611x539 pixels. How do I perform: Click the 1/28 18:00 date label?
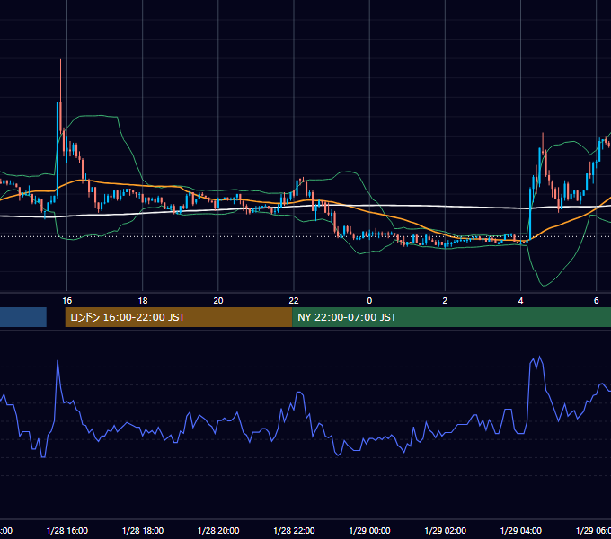click(143, 530)
